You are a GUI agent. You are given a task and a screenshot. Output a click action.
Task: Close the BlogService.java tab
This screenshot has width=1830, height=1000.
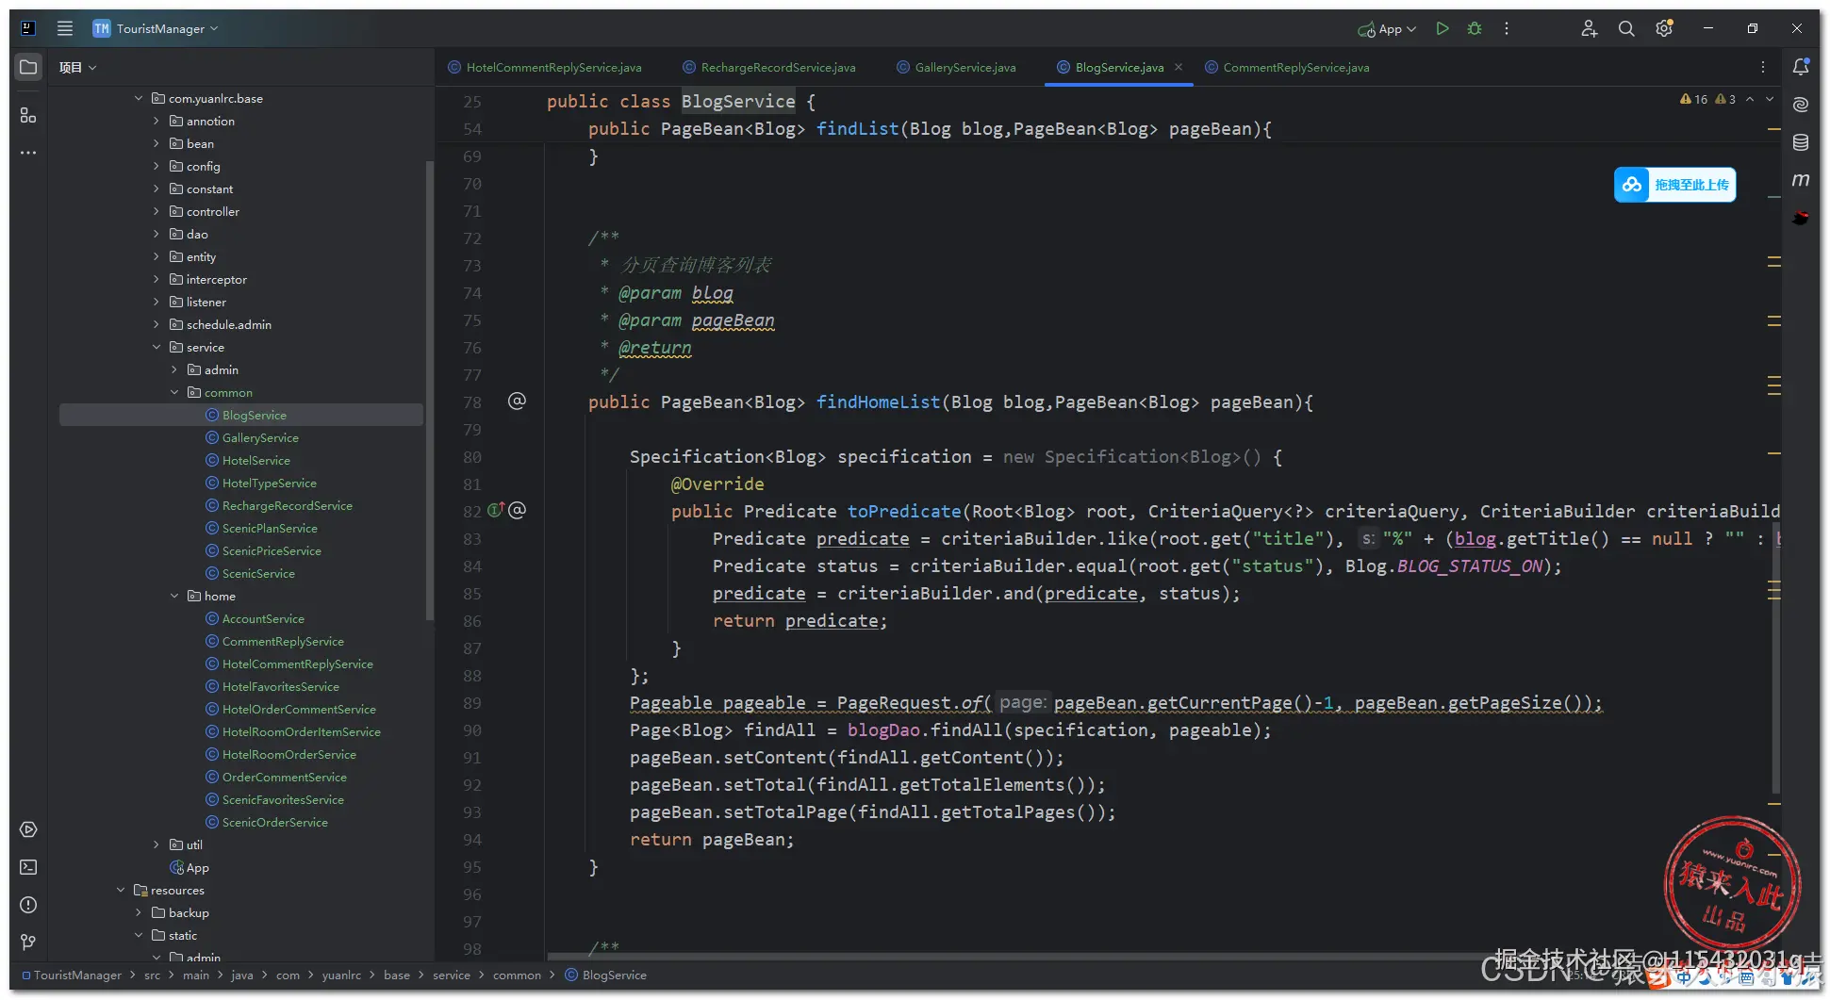click(1179, 67)
